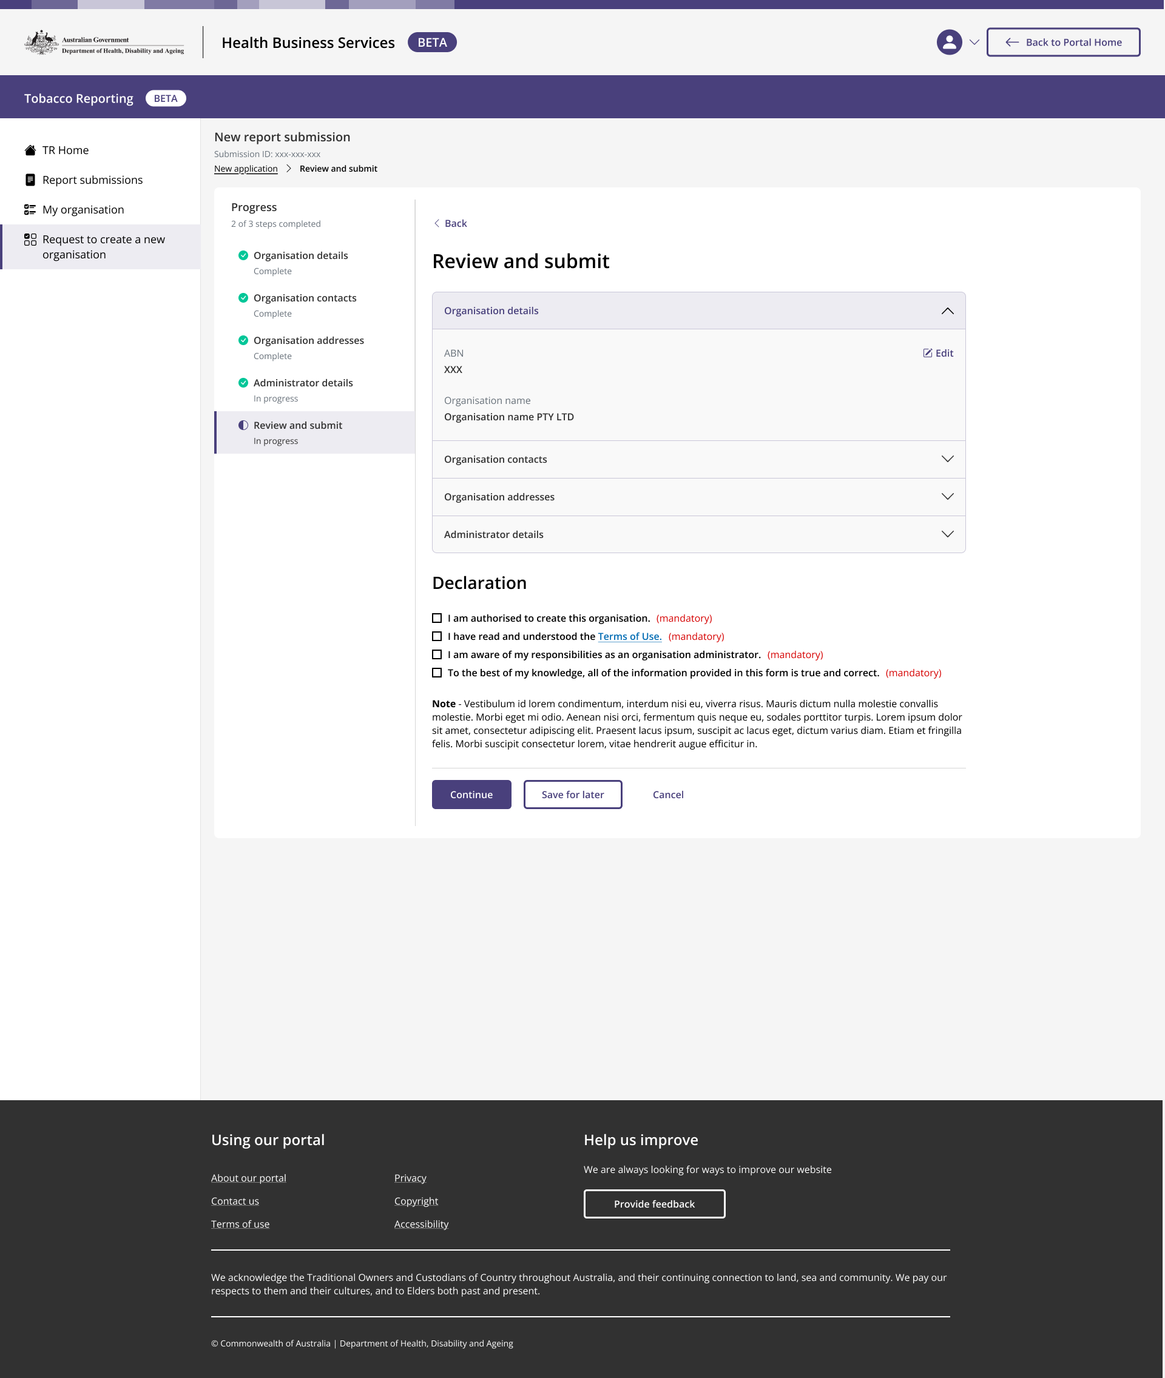Open Terms of use footer link
This screenshot has width=1165, height=1378.
(240, 1225)
